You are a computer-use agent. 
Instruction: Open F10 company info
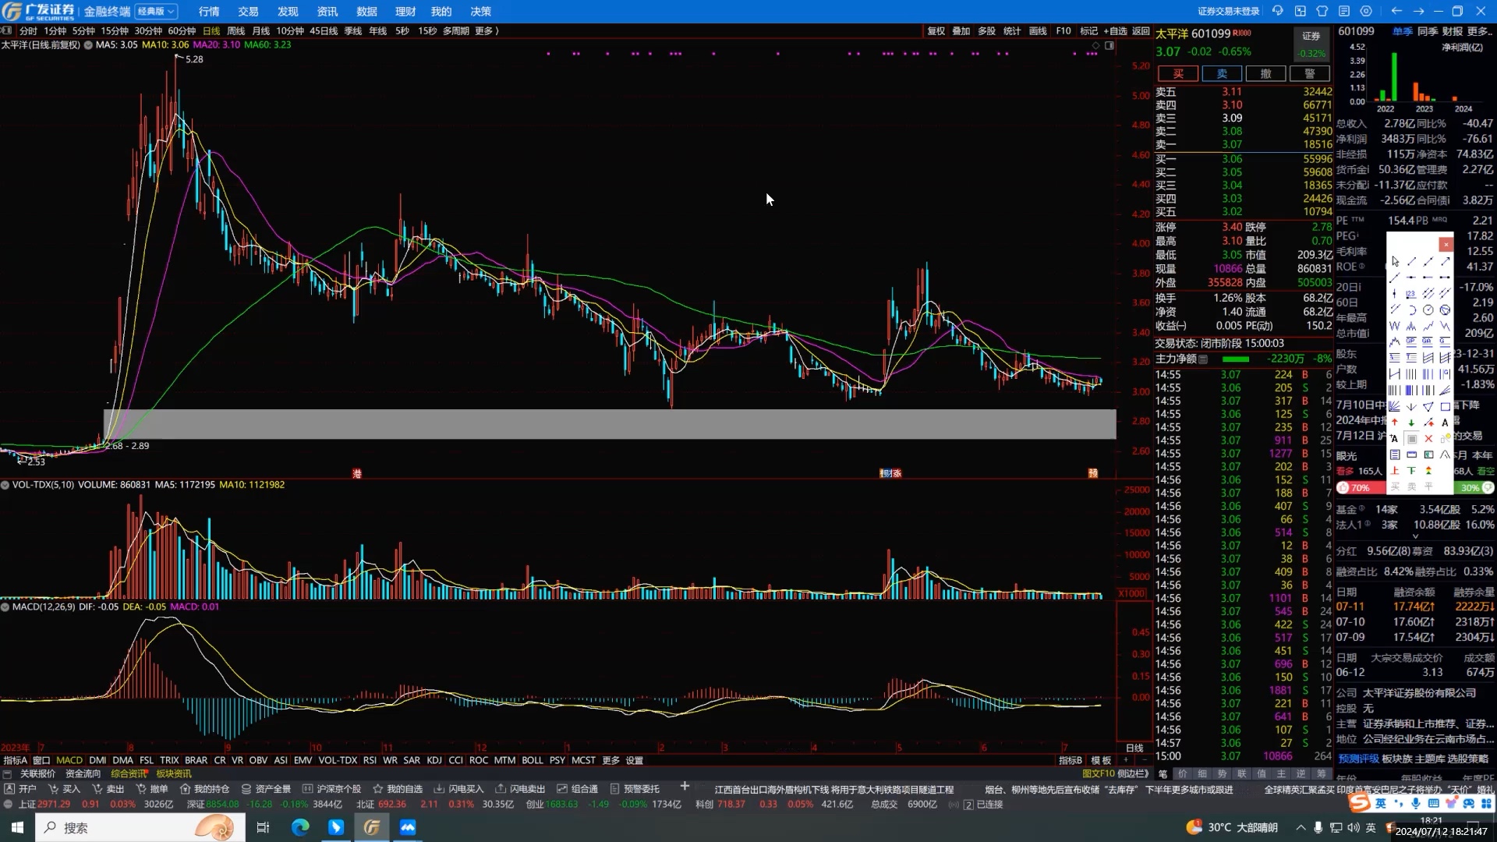1063,31
